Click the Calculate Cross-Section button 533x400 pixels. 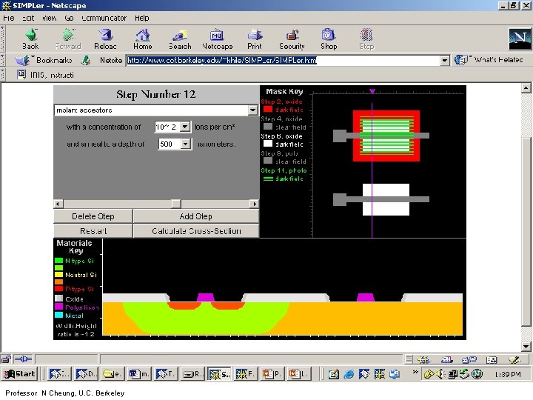tap(196, 231)
